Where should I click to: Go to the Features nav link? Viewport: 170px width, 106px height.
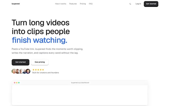point(73,4)
